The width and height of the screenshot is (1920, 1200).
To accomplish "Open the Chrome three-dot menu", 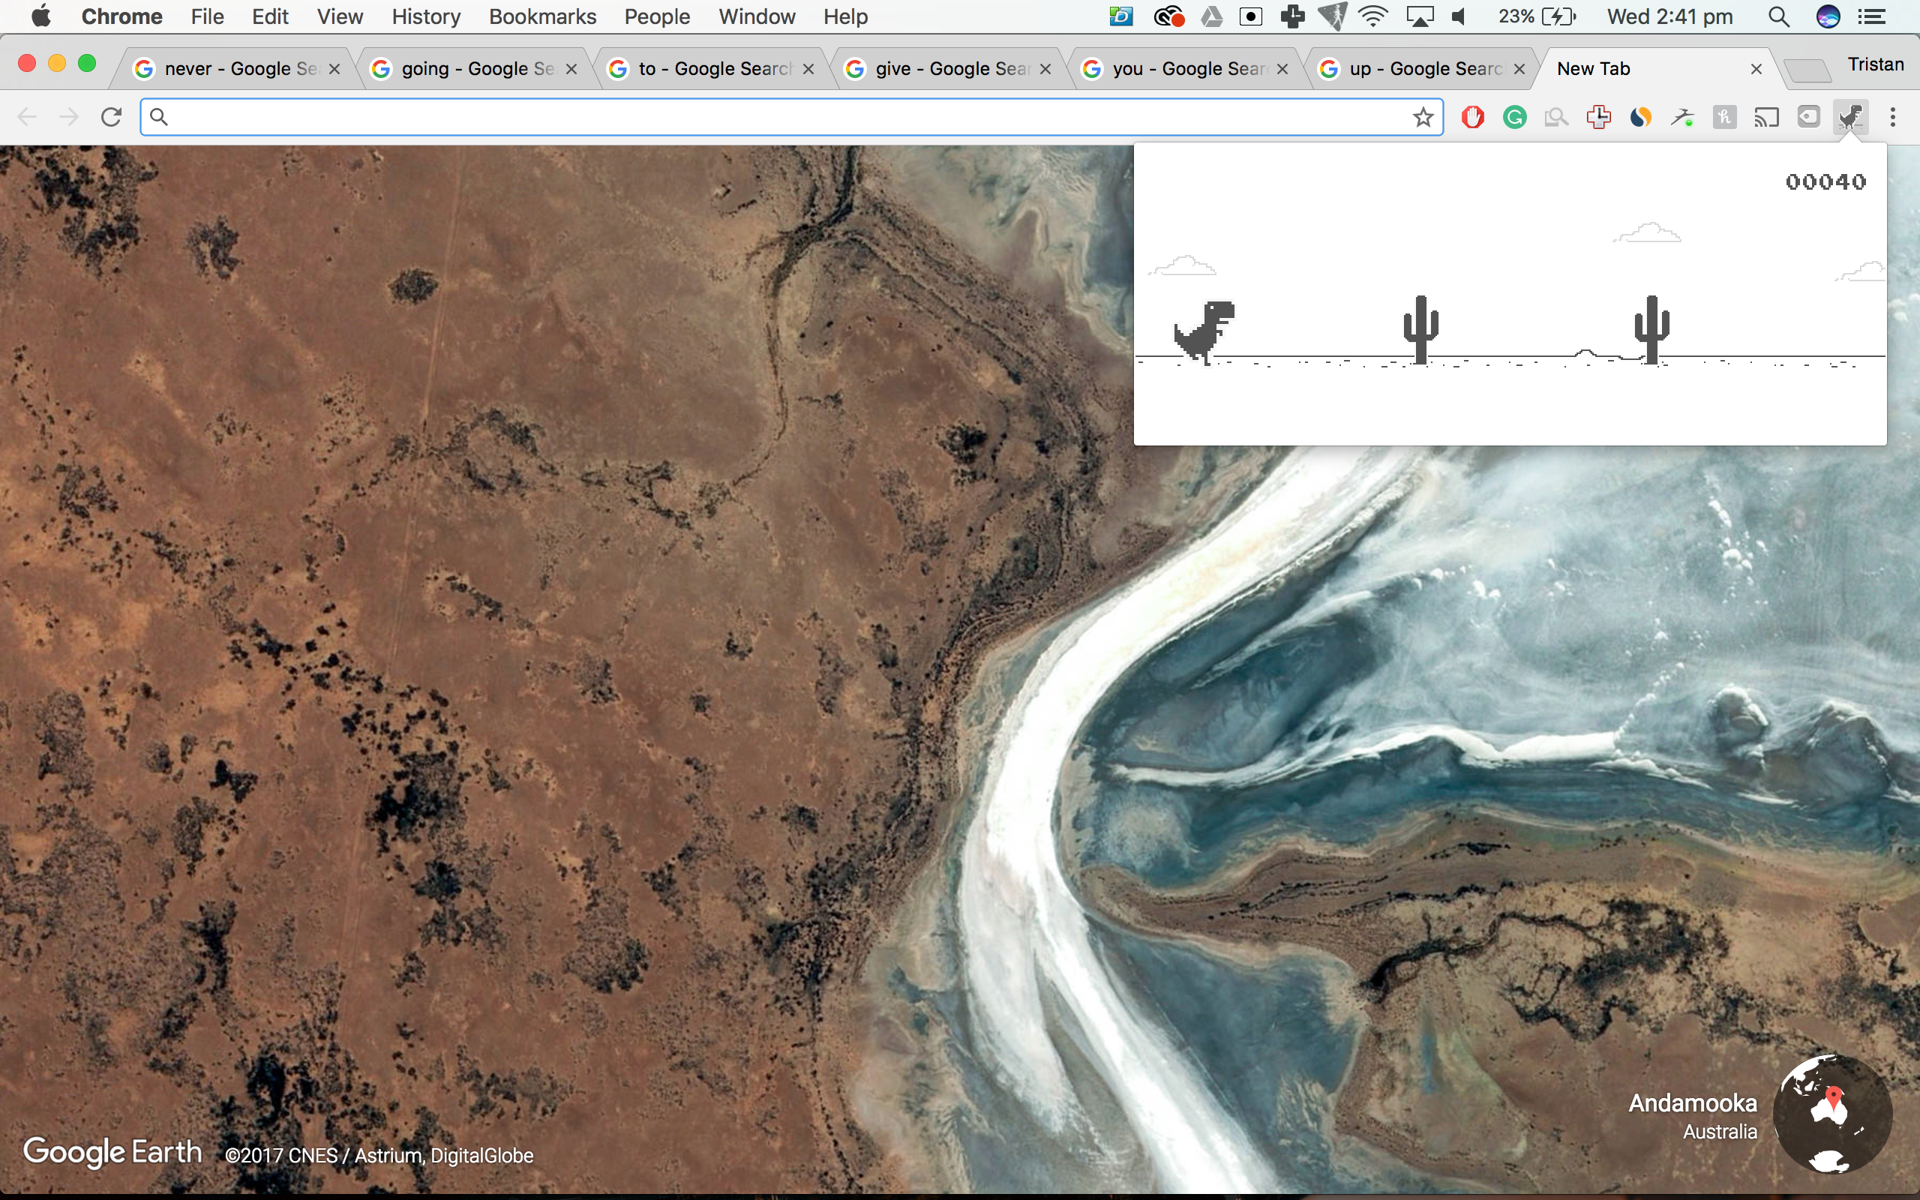I will pos(1893,118).
